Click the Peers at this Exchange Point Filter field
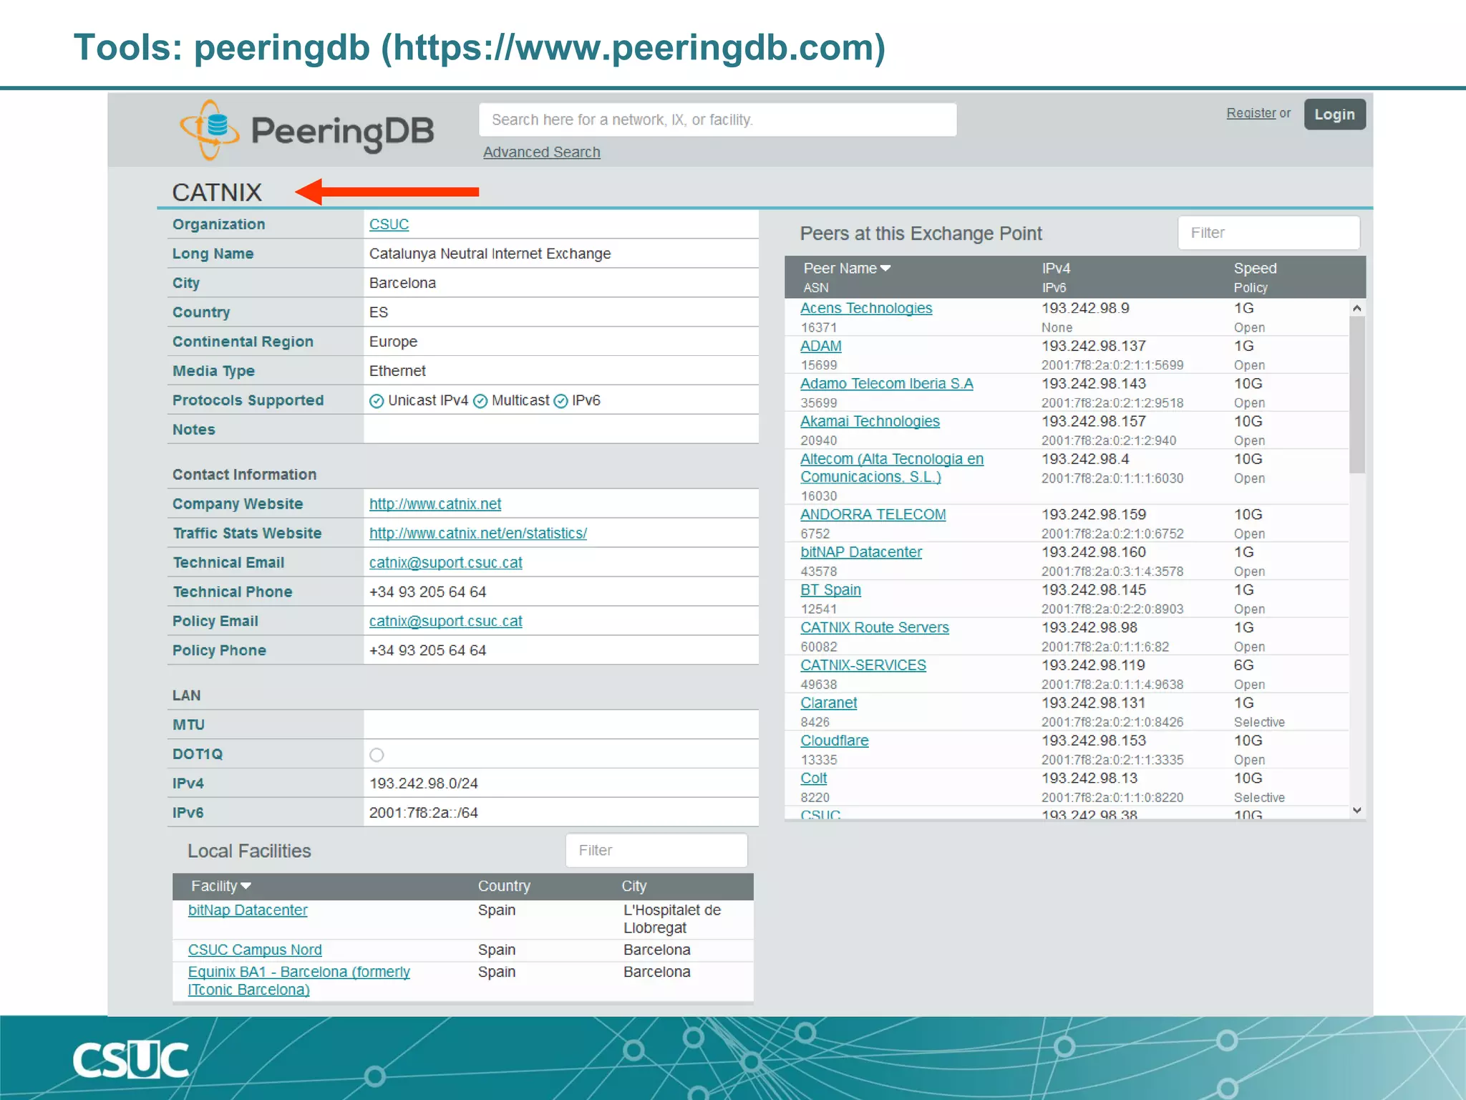The width and height of the screenshot is (1466, 1100). (x=1268, y=233)
